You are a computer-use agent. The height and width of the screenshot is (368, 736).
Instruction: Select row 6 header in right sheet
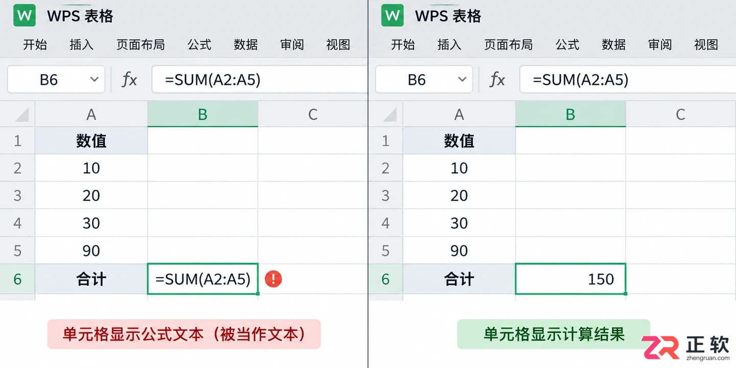pyautogui.click(x=385, y=279)
